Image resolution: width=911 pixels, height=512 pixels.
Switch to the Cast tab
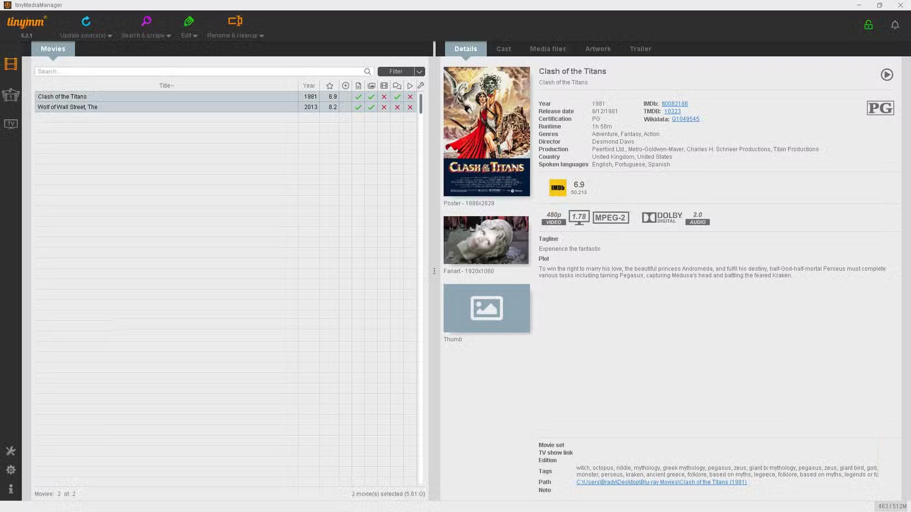pyautogui.click(x=504, y=49)
